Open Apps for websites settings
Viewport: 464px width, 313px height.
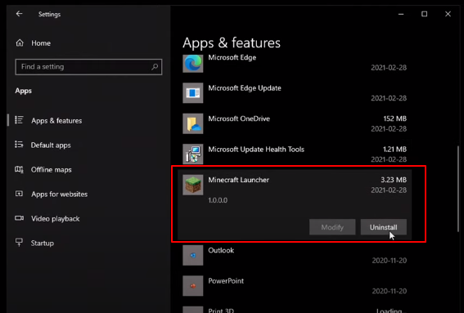(60, 195)
